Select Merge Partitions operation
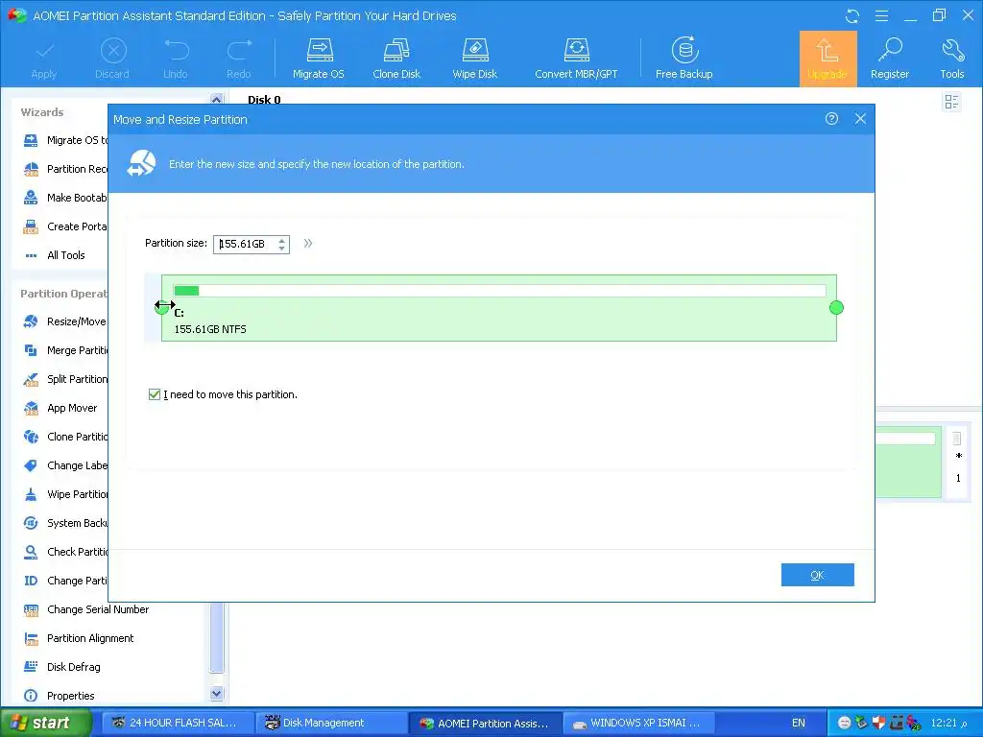 point(65,351)
